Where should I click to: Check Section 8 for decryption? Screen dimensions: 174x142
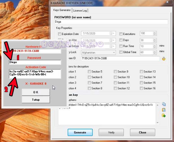tap(89, 88)
